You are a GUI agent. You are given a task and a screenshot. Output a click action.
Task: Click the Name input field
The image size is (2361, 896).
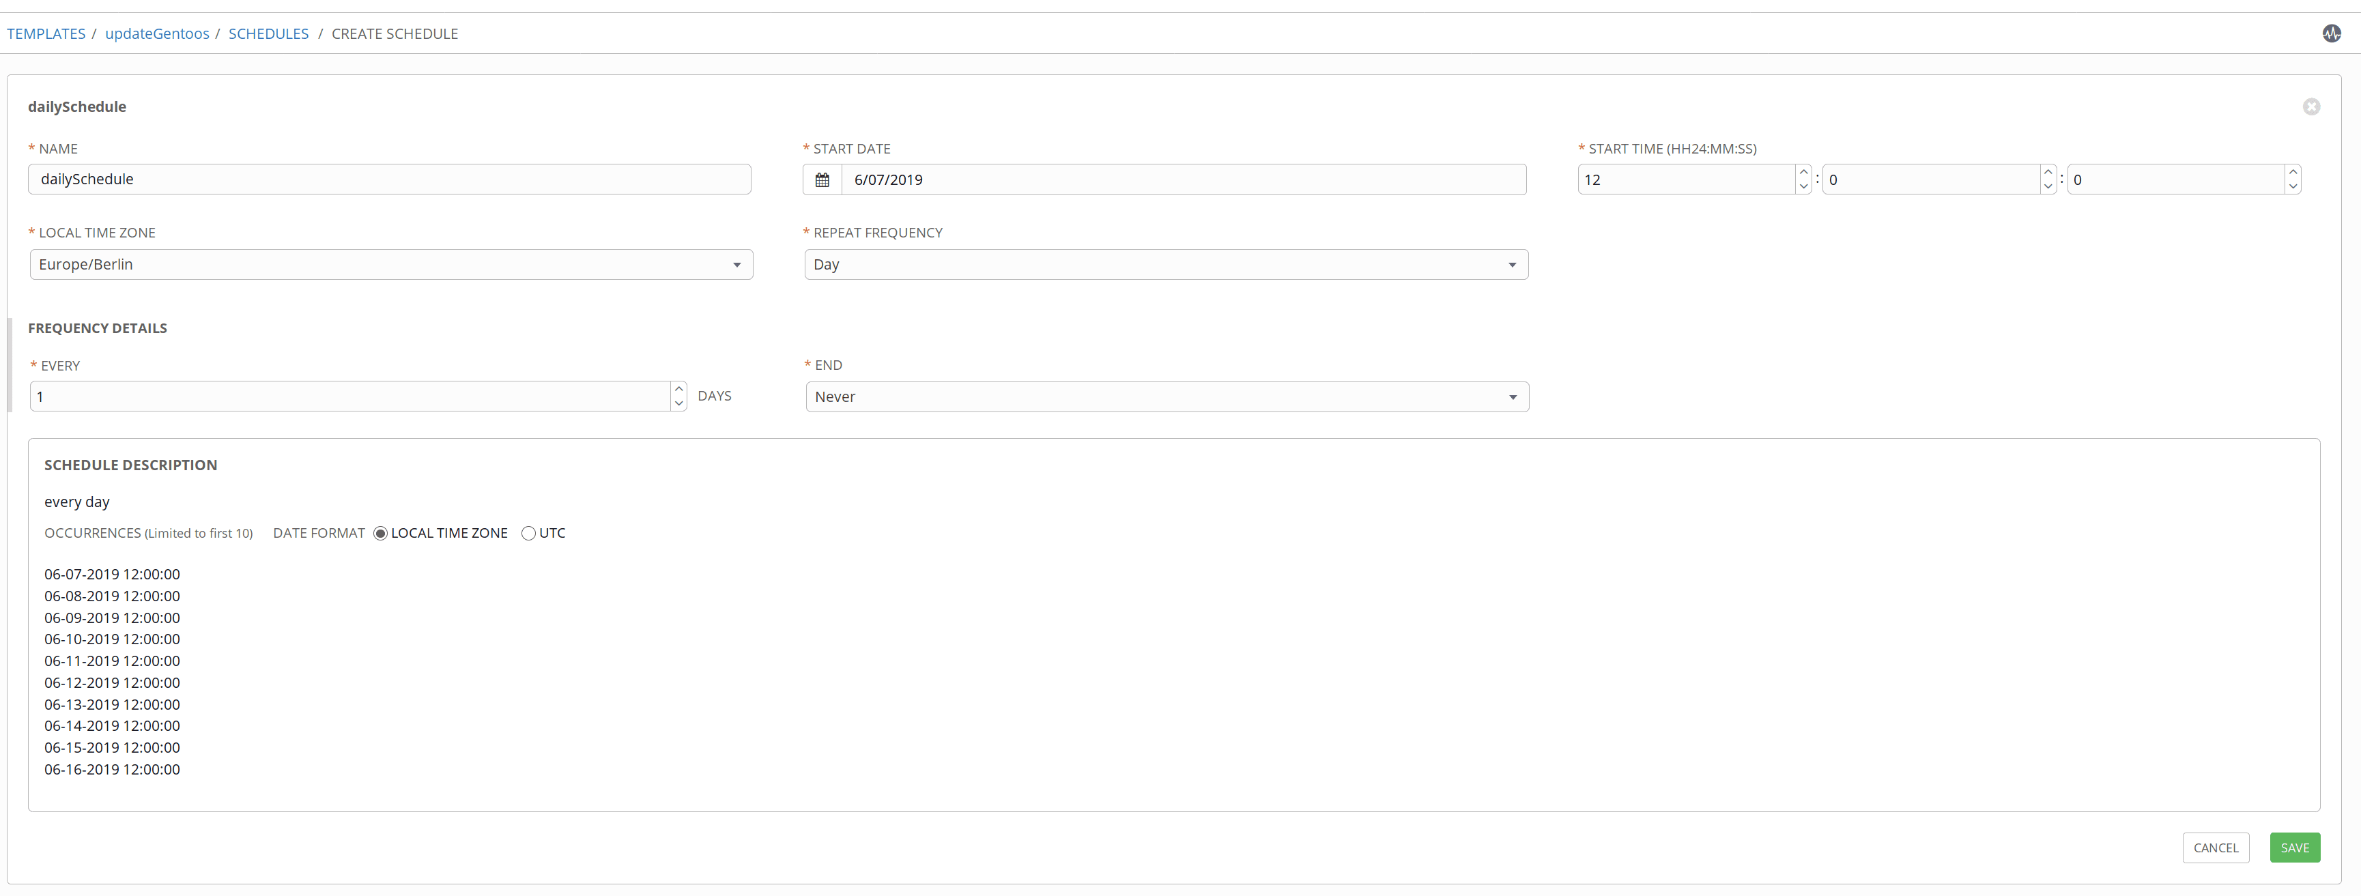(x=390, y=179)
